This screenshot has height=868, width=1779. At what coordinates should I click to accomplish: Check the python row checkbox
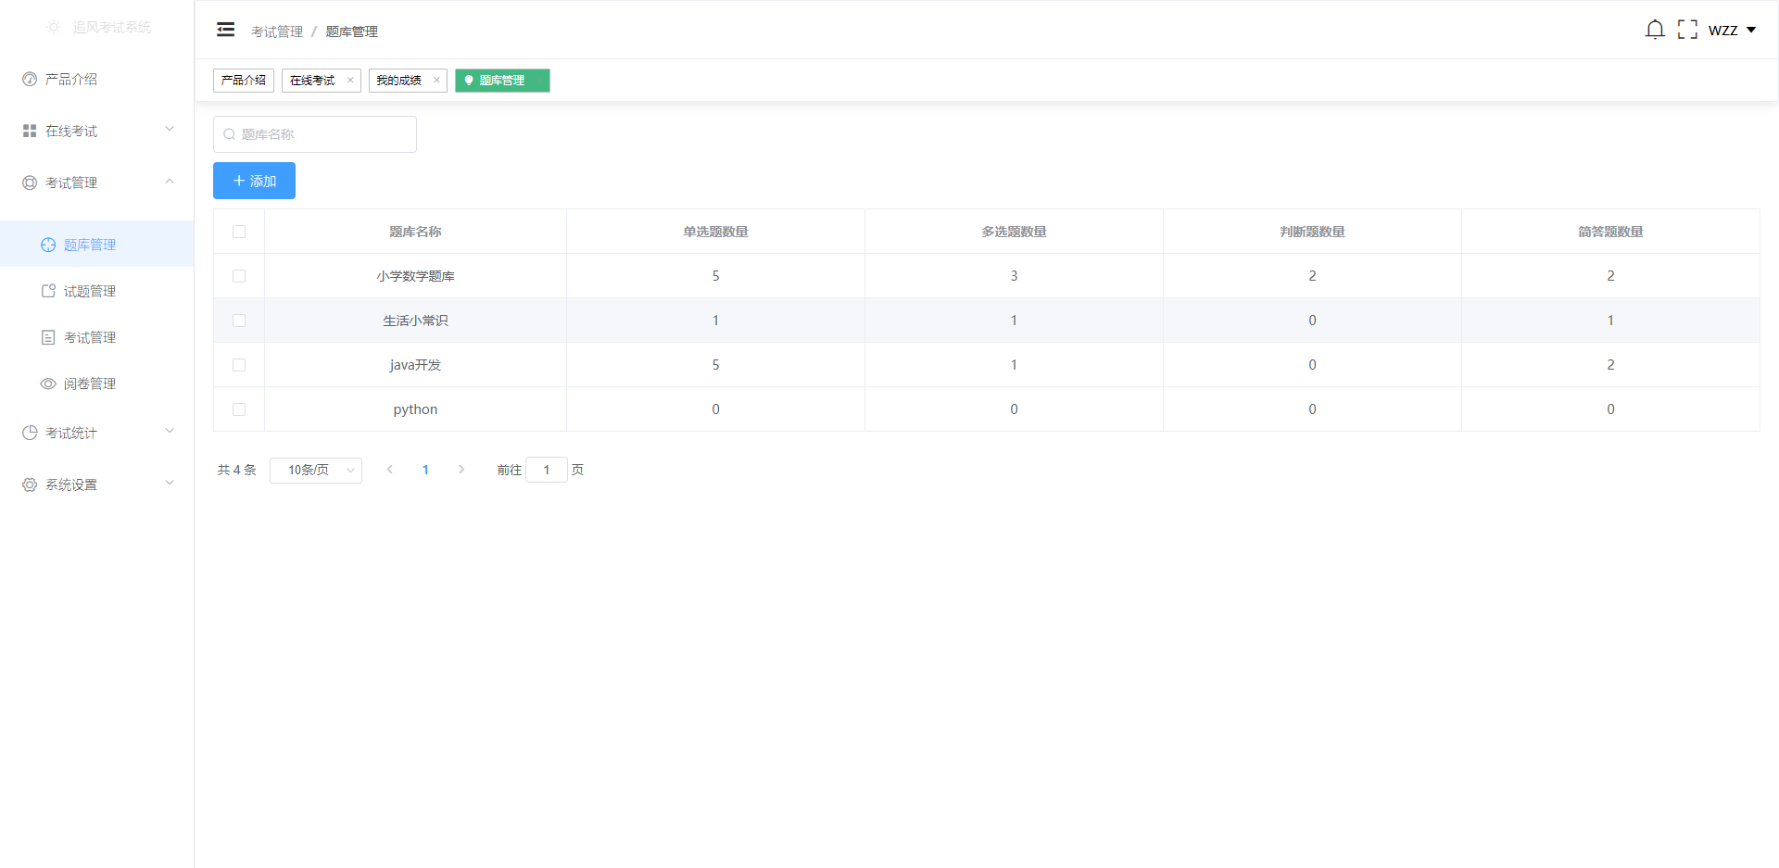click(x=239, y=409)
